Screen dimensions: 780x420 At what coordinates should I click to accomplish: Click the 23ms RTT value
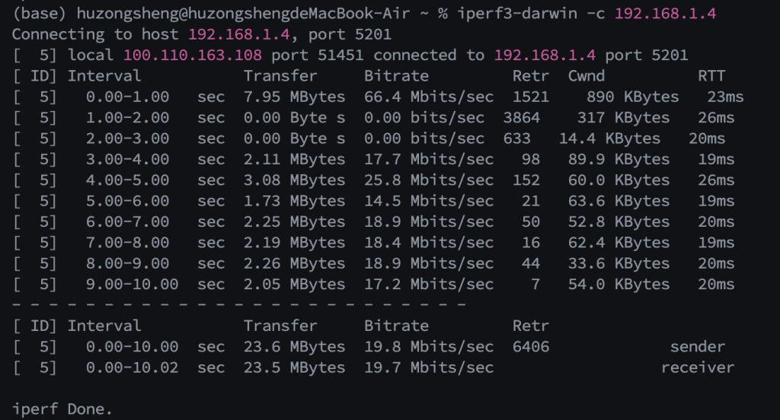[725, 97]
